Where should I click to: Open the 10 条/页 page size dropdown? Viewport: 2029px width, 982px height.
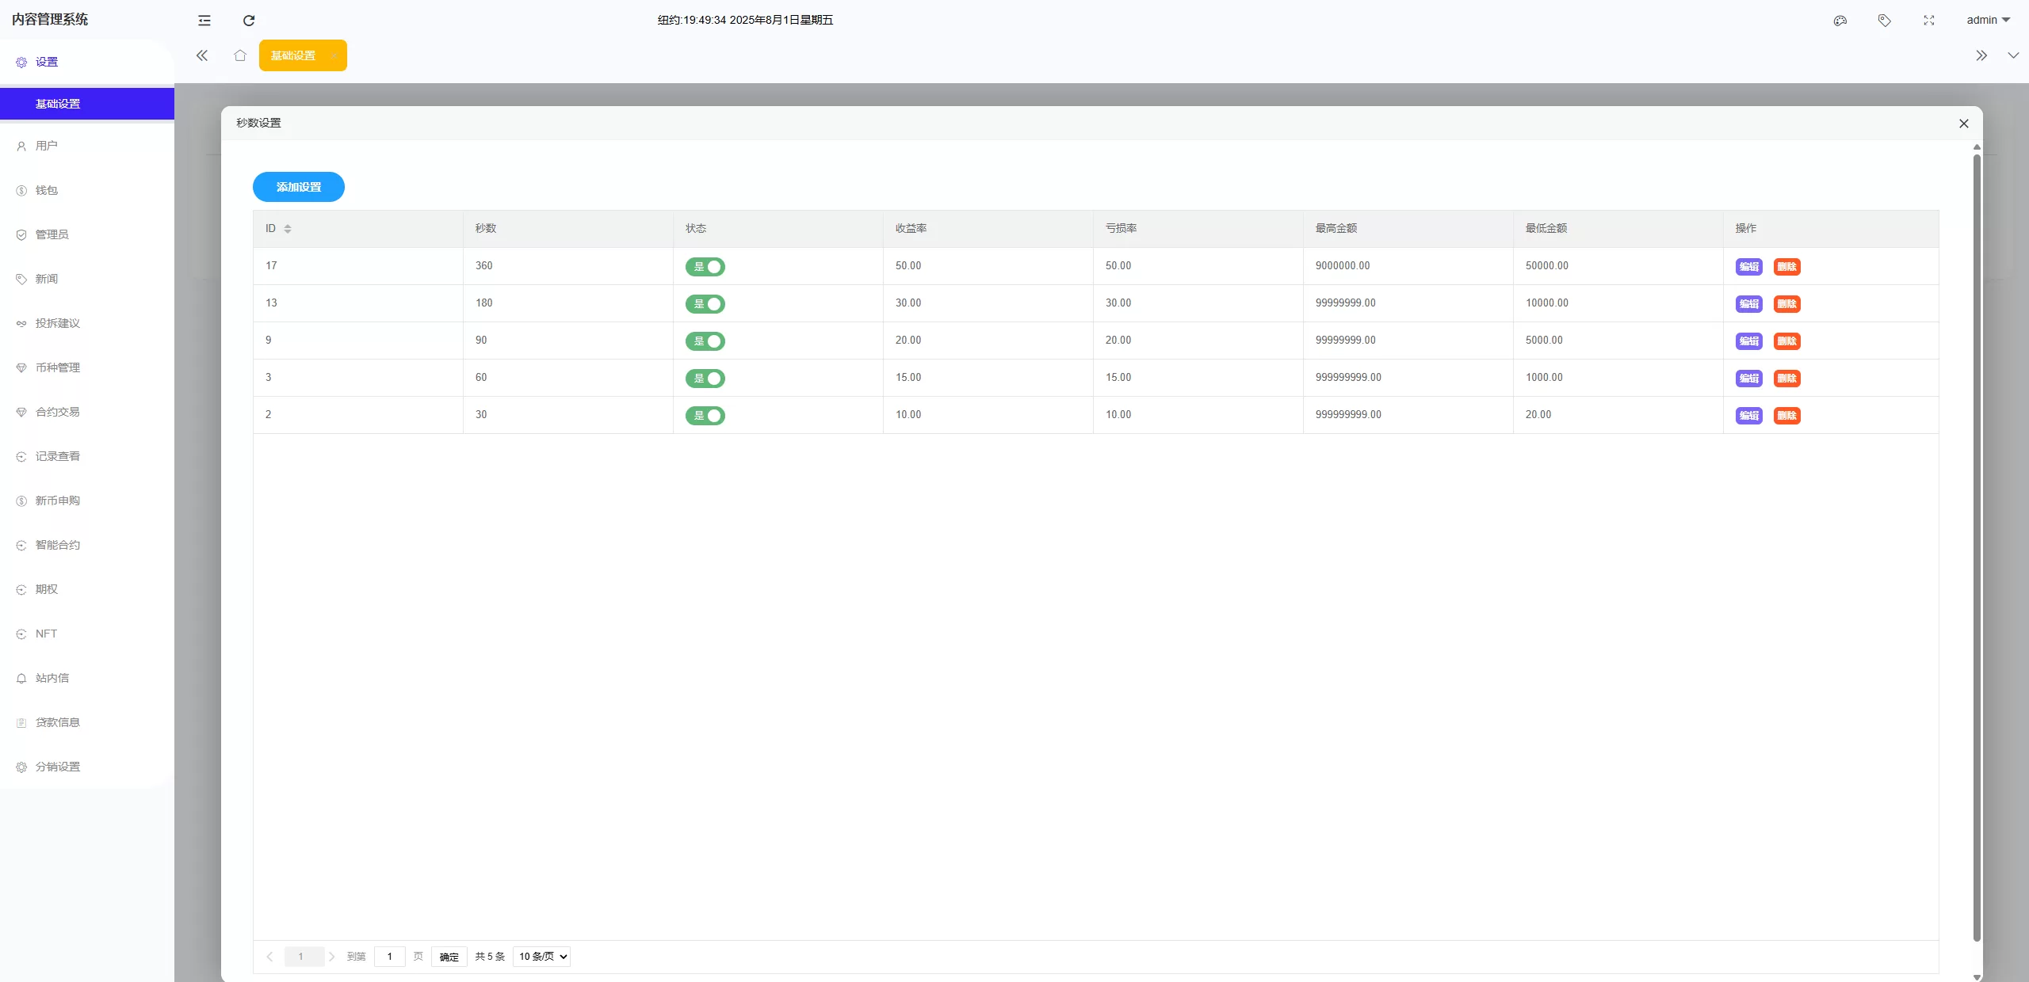tap(541, 957)
